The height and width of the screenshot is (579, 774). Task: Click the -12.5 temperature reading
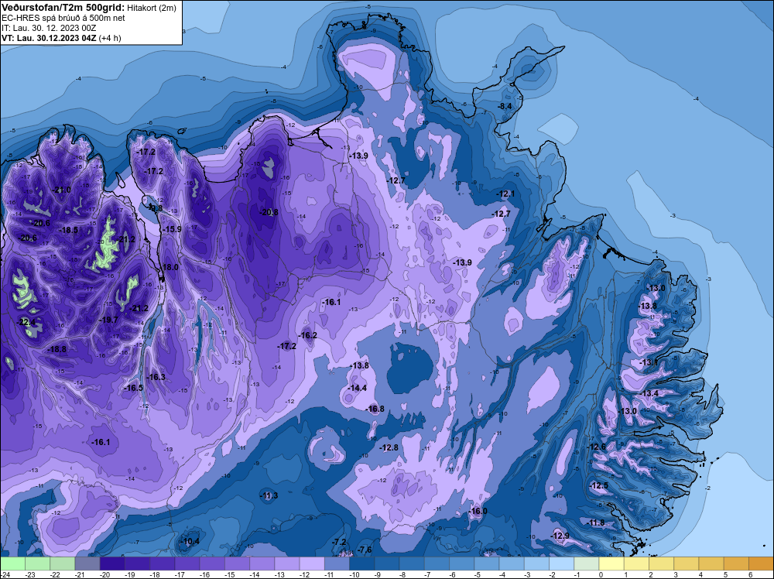[x=599, y=485]
